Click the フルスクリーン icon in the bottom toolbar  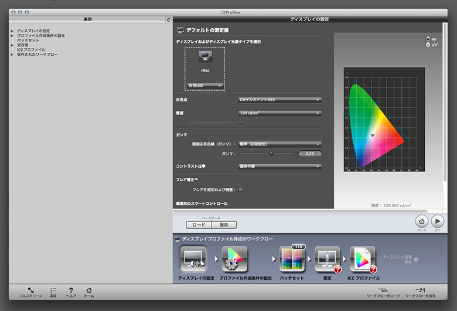click(x=30, y=290)
